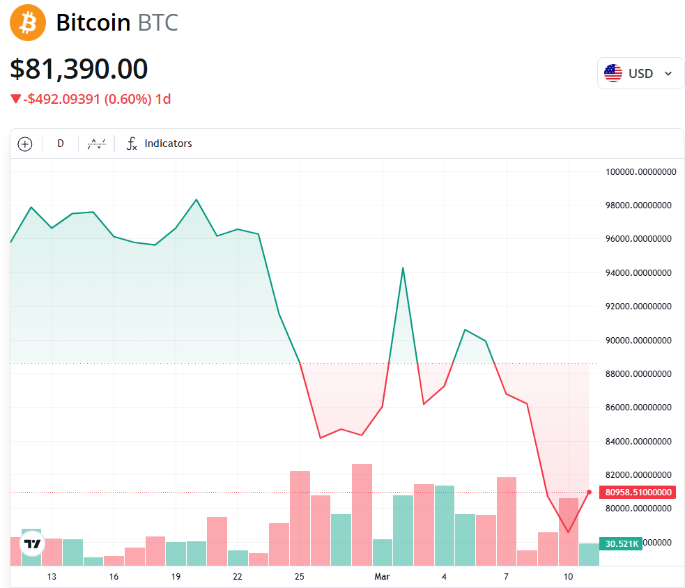685x588 pixels.
Task: Click the TradingView logo on the chart
Action: 32,543
